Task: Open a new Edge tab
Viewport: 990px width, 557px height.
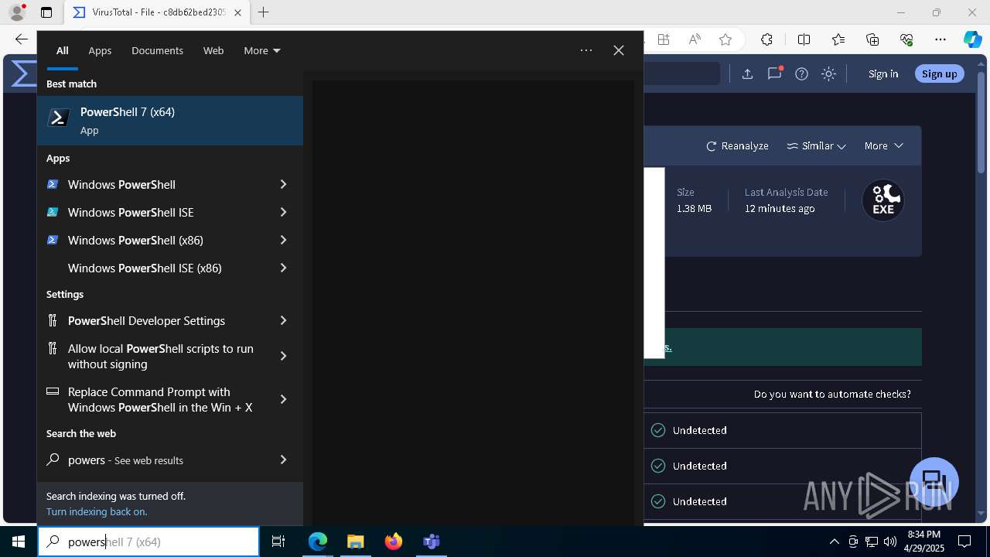Action: point(263,12)
